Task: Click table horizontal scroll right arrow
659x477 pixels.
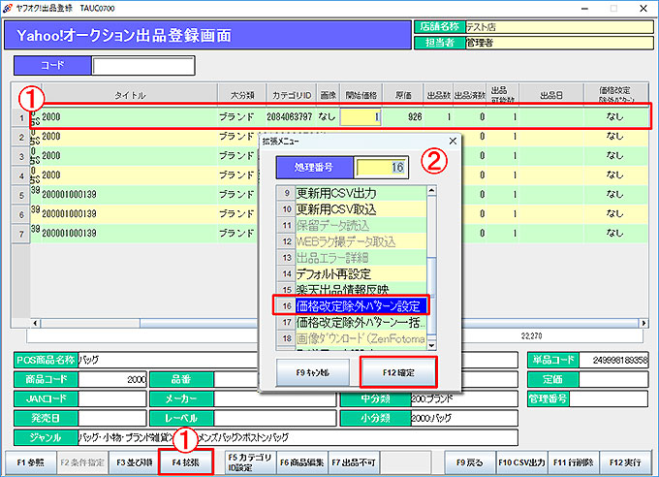Action: [643, 323]
